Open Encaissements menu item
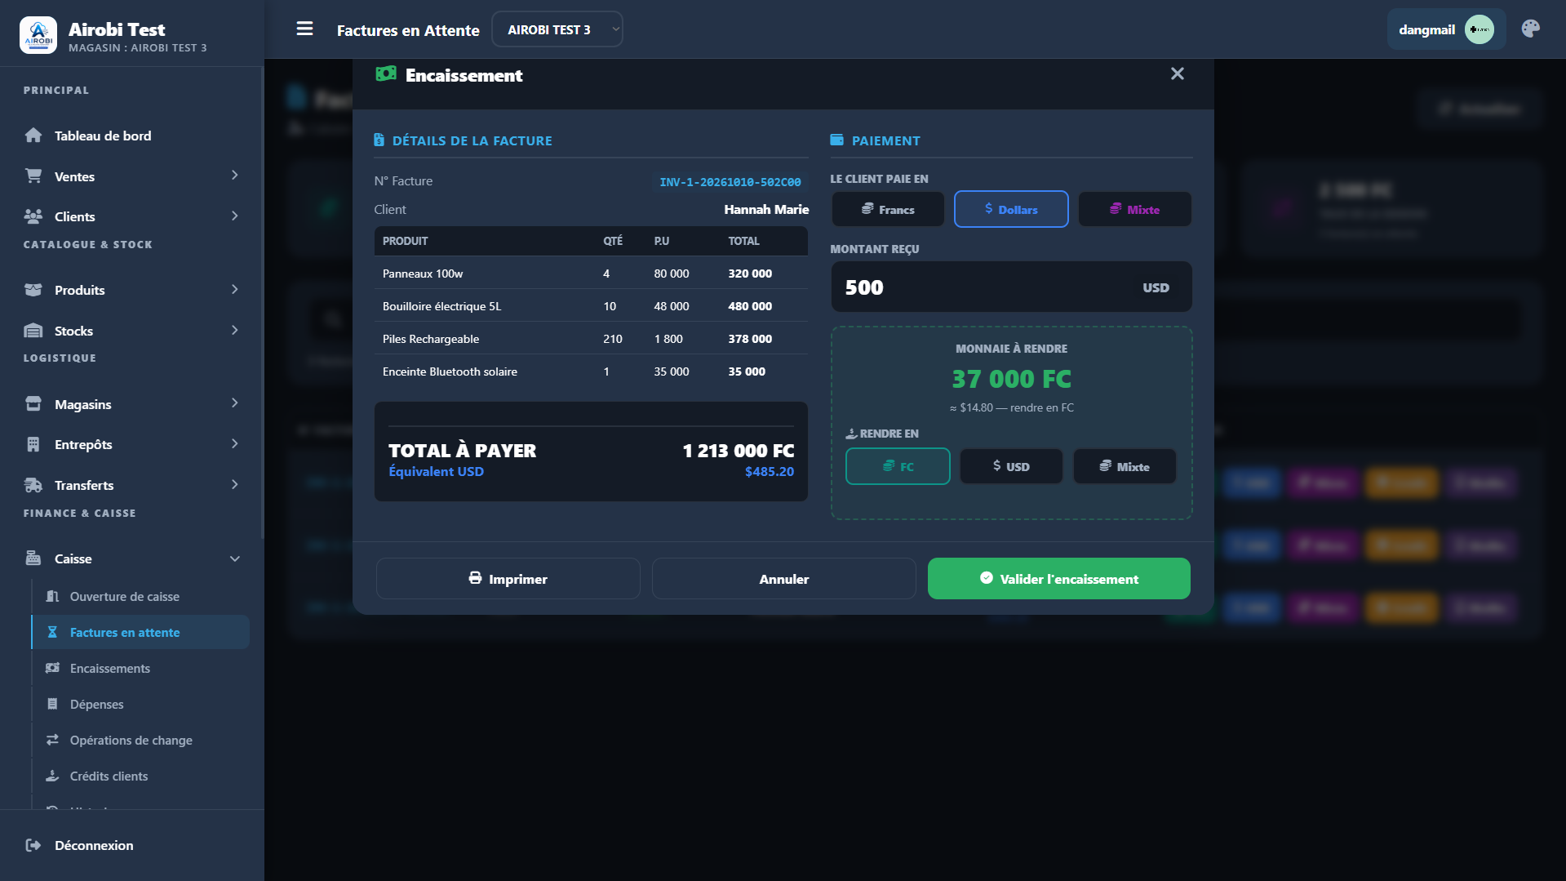 [x=140, y=668]
